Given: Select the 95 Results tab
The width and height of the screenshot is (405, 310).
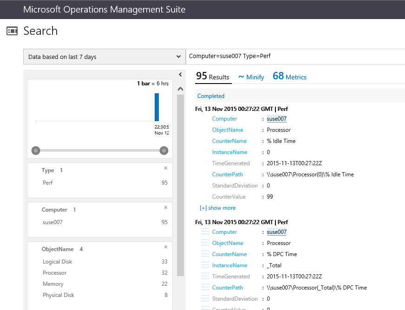Looking at the screenshot, I should (x=213, y=77).
